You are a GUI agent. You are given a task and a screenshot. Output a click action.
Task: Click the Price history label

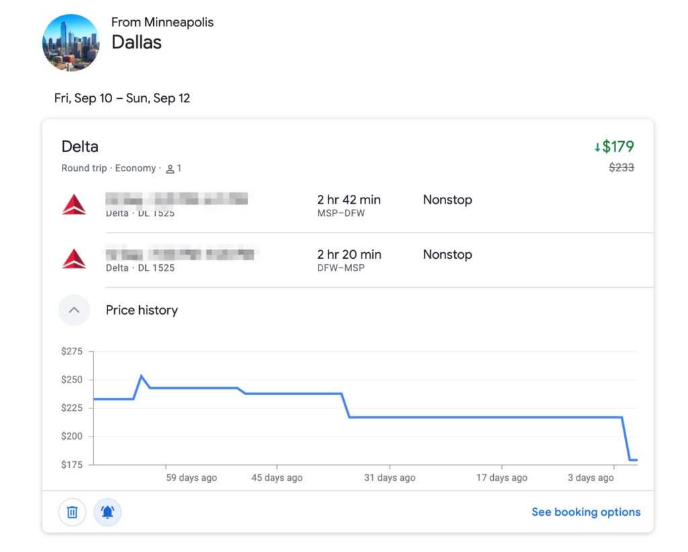(x=141, y=310)
